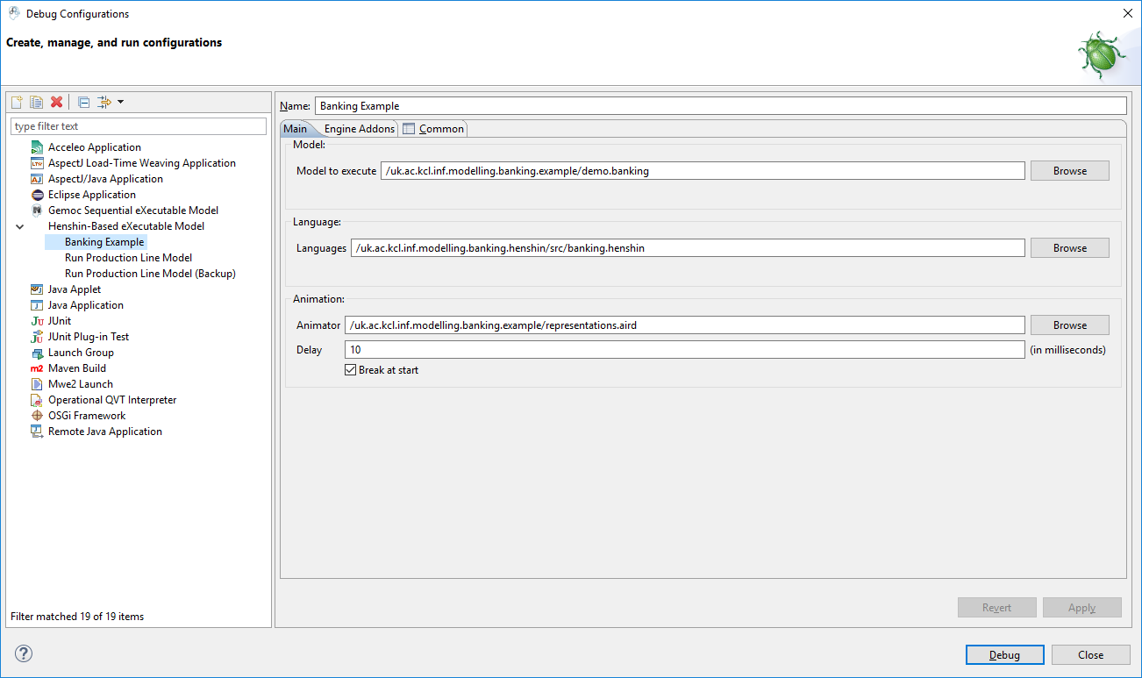Click the filter launch configurations icon
Viewport: 1142px width, 678px height.
click(104, 102)
